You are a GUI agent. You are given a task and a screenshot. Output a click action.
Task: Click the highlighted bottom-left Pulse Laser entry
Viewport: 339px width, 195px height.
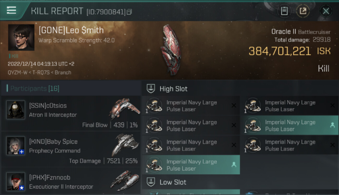pos(191,165)
